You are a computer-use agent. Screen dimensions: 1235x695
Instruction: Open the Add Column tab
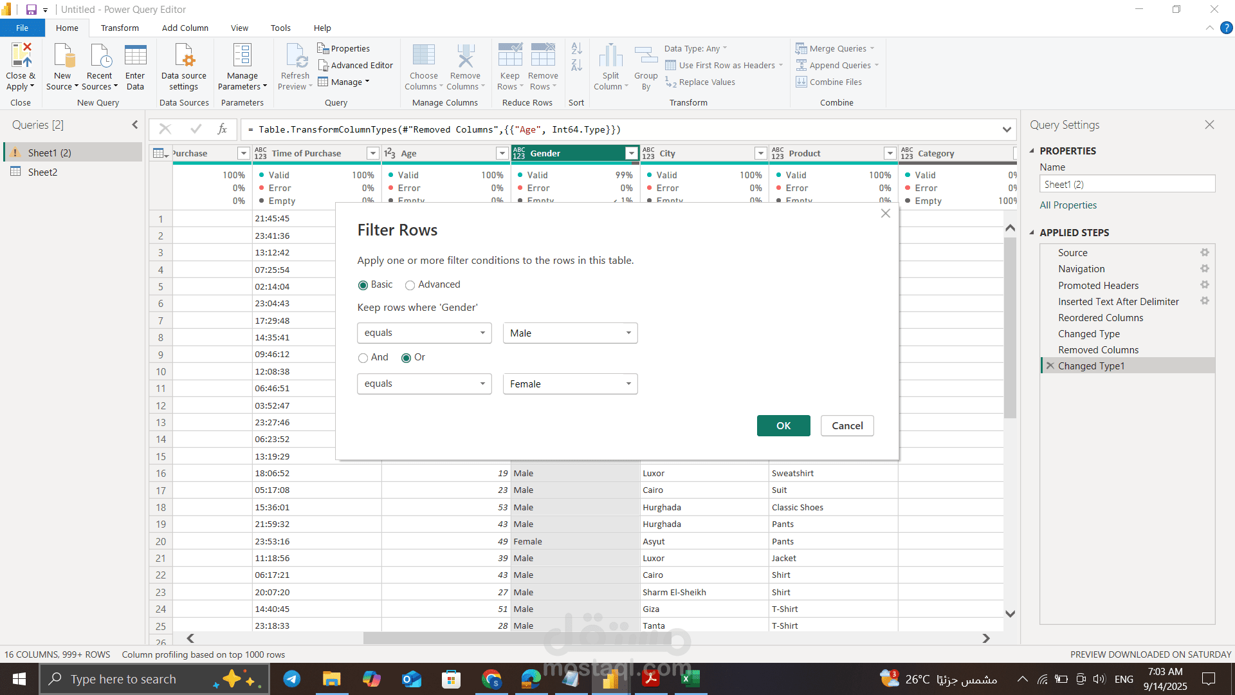click(x=185, y=28)
